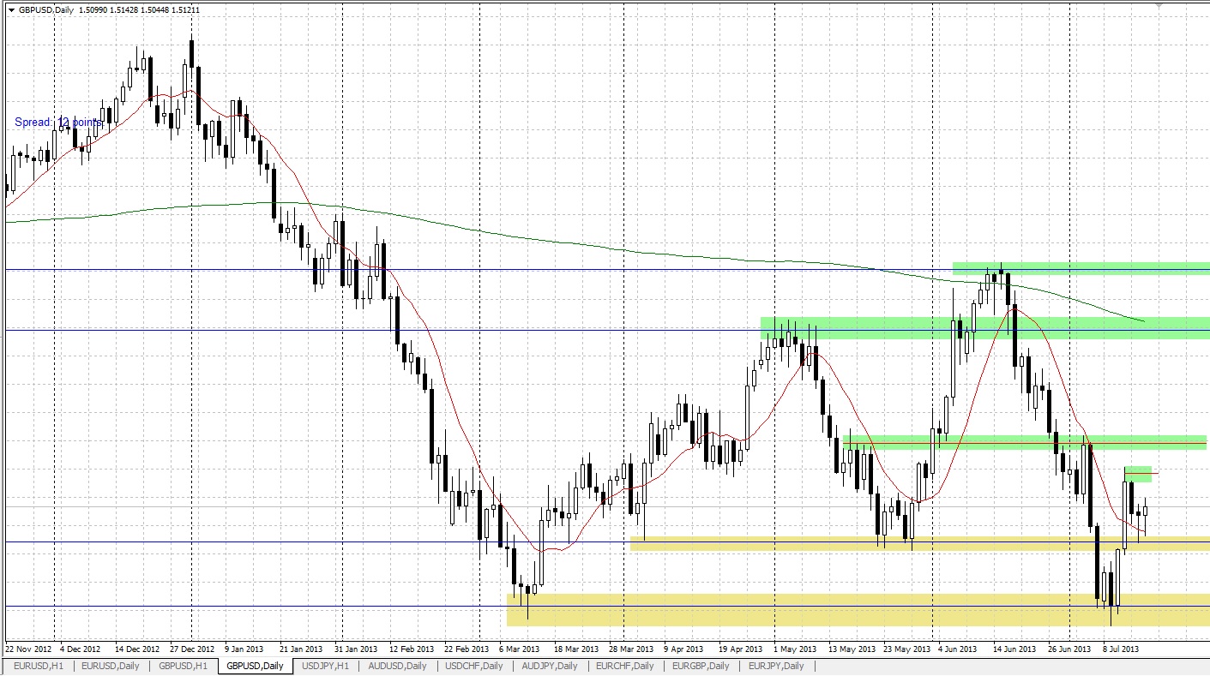Click the 26 Jun 2013 date label
This screenshot has width=1210, height=676.
point(1070,649)
